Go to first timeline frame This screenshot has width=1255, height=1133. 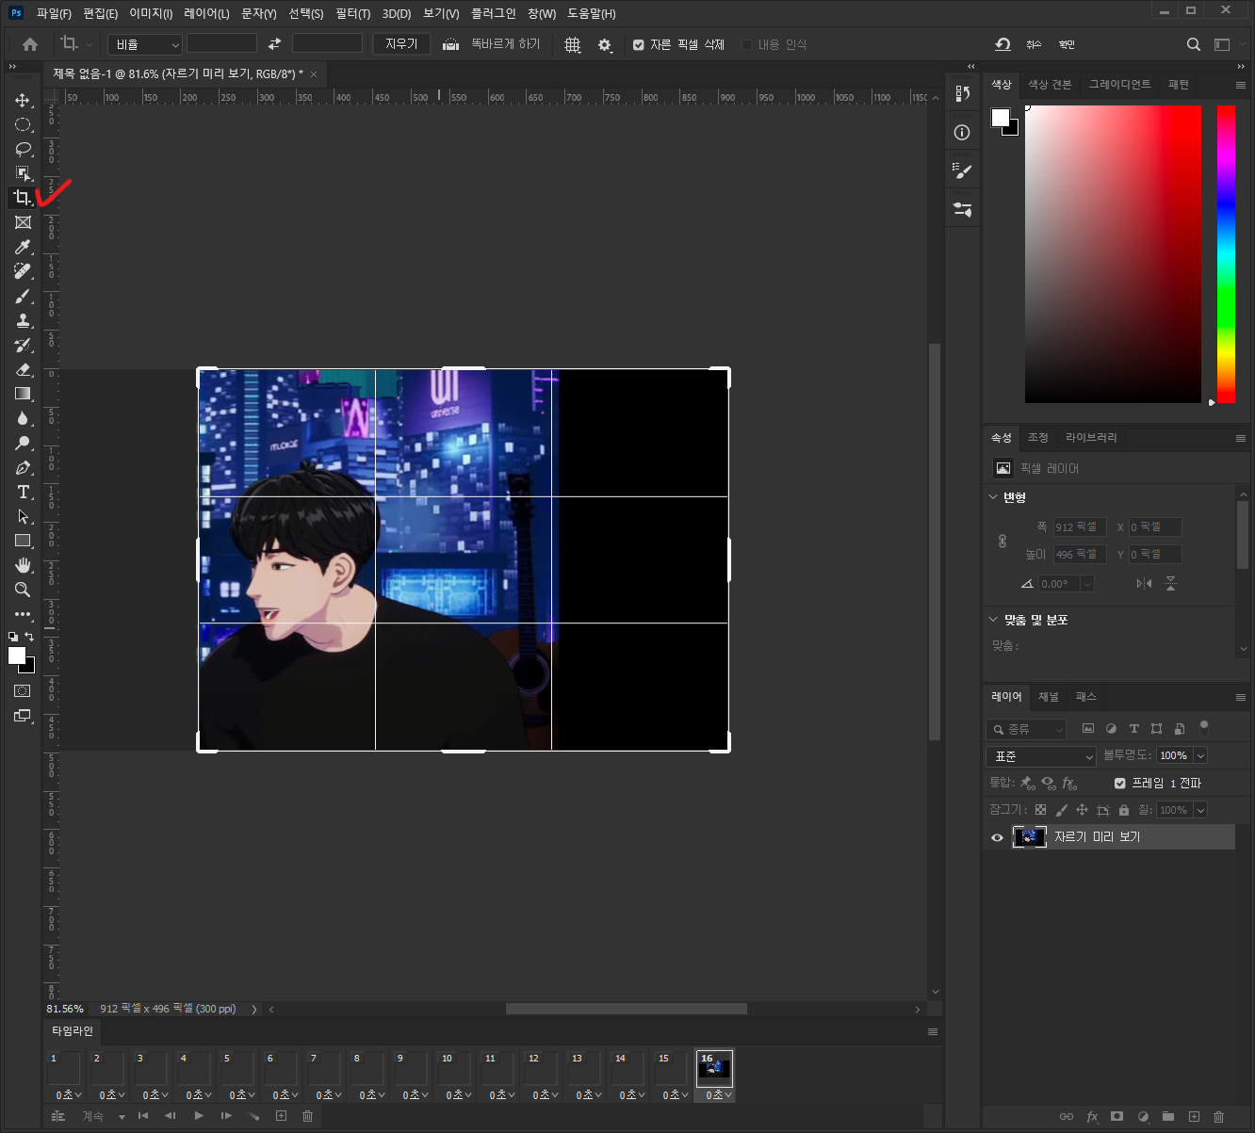[142, 1116]
